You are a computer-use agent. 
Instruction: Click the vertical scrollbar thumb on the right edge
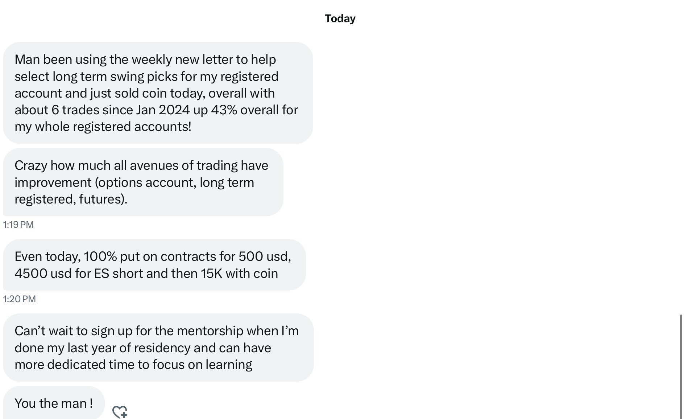[681, 366]
